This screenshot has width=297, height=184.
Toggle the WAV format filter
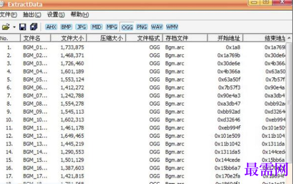coord(157,27)
